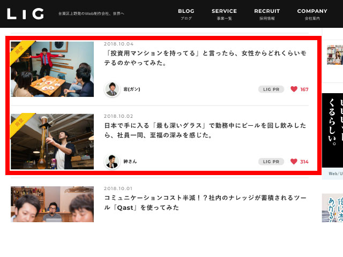Open the コミュニケーションコスト半減 Qast article title
The image size is (343, 257).
click(x=205, y=202)
